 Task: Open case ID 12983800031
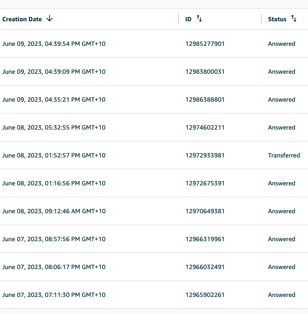tap(205, 72)
